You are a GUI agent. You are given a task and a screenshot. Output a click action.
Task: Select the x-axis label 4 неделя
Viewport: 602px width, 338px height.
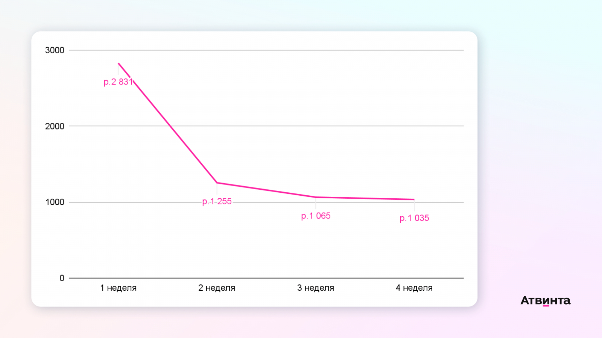(414, 288)
